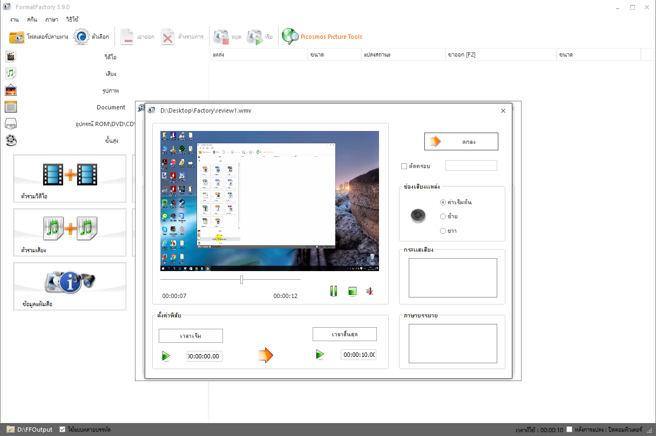This screenshot has height=436, width=656.
Task: Close the review1.wmv clip dialog
Action: [x=503, y=110]
